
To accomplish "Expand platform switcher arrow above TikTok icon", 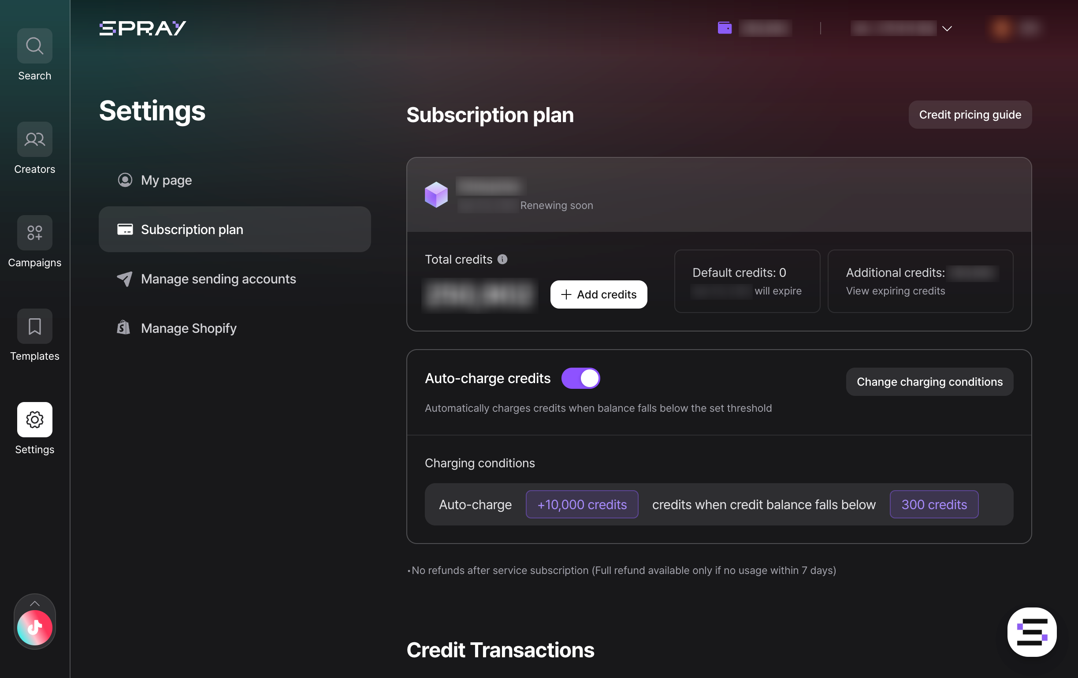I will pyautogui.click(x=34, y=603).
